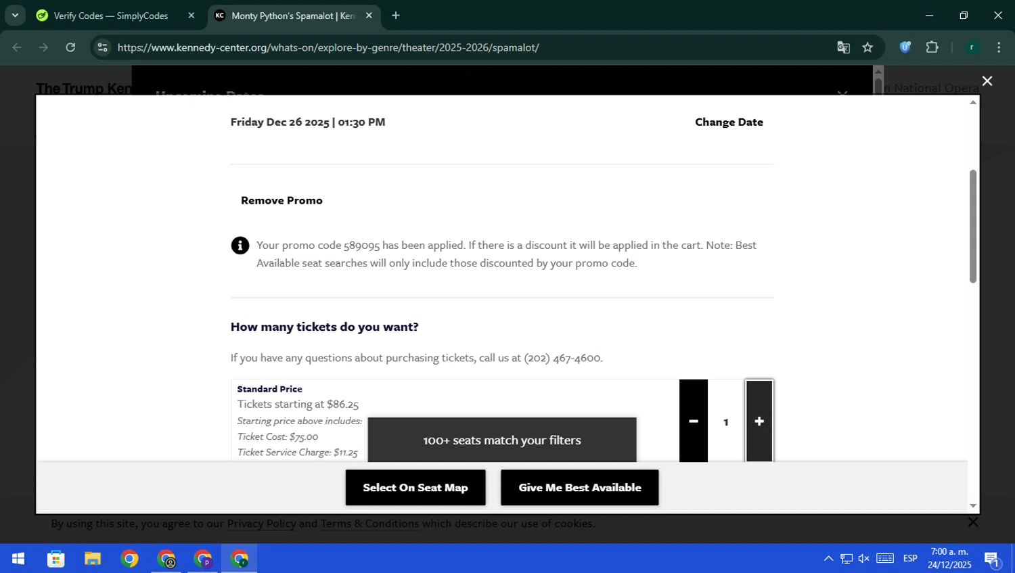
Task: Unmute the volume tray icon
Action: click(864, 559)
